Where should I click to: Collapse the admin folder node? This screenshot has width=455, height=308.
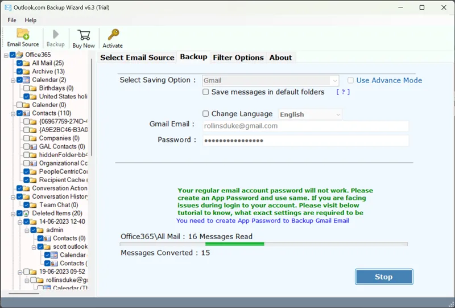pyautogui.click(x=27, y=231)
